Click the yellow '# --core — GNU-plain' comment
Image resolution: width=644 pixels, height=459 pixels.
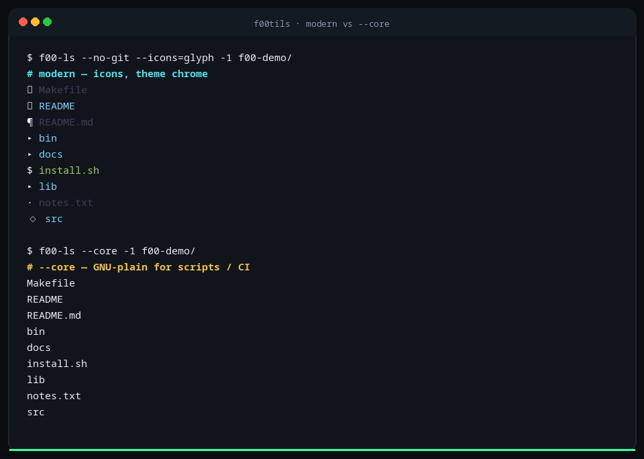tap(138, 267)
